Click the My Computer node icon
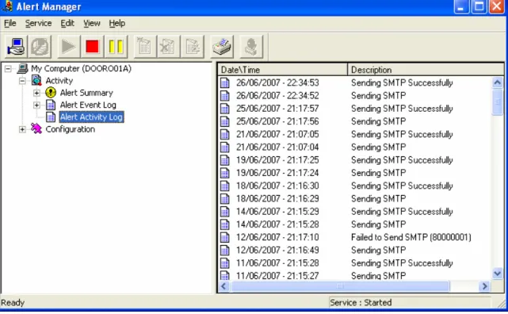 [x=23, y=68]
